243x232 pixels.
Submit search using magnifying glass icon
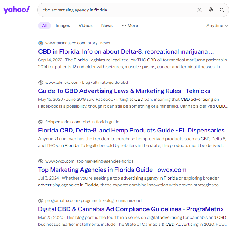pos(222,10)
